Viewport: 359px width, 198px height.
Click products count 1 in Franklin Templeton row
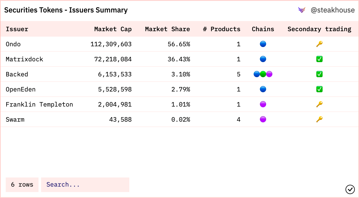pyautogui.click(x=239, y=104)
